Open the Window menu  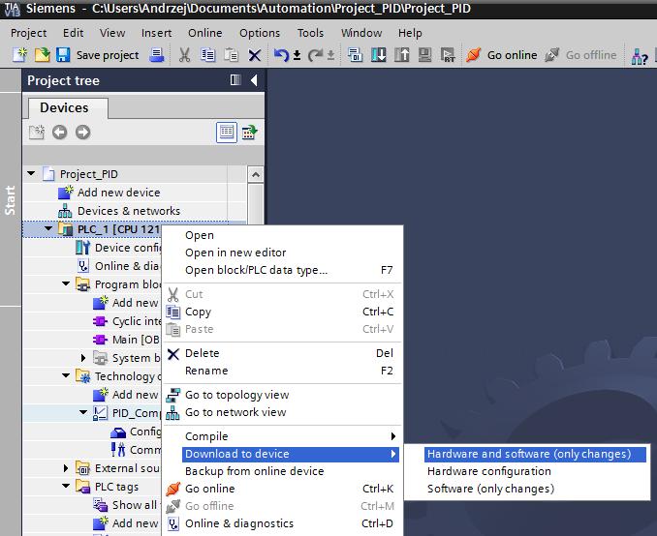tap(361, 33)
